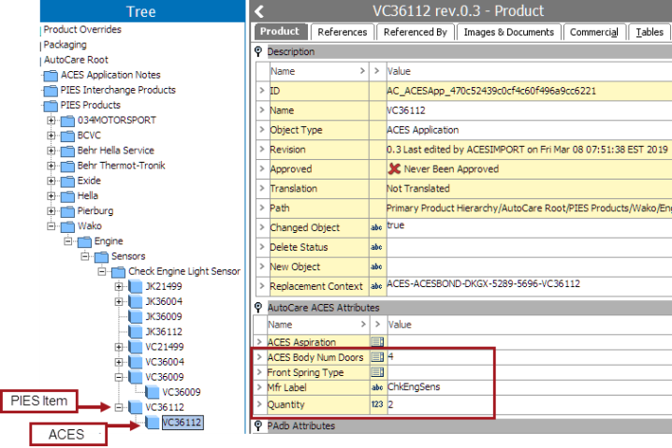Screen dimensions: 672x448
Task: Collapse the Check Engine Light Sensor node
Action: pos(102,271)
